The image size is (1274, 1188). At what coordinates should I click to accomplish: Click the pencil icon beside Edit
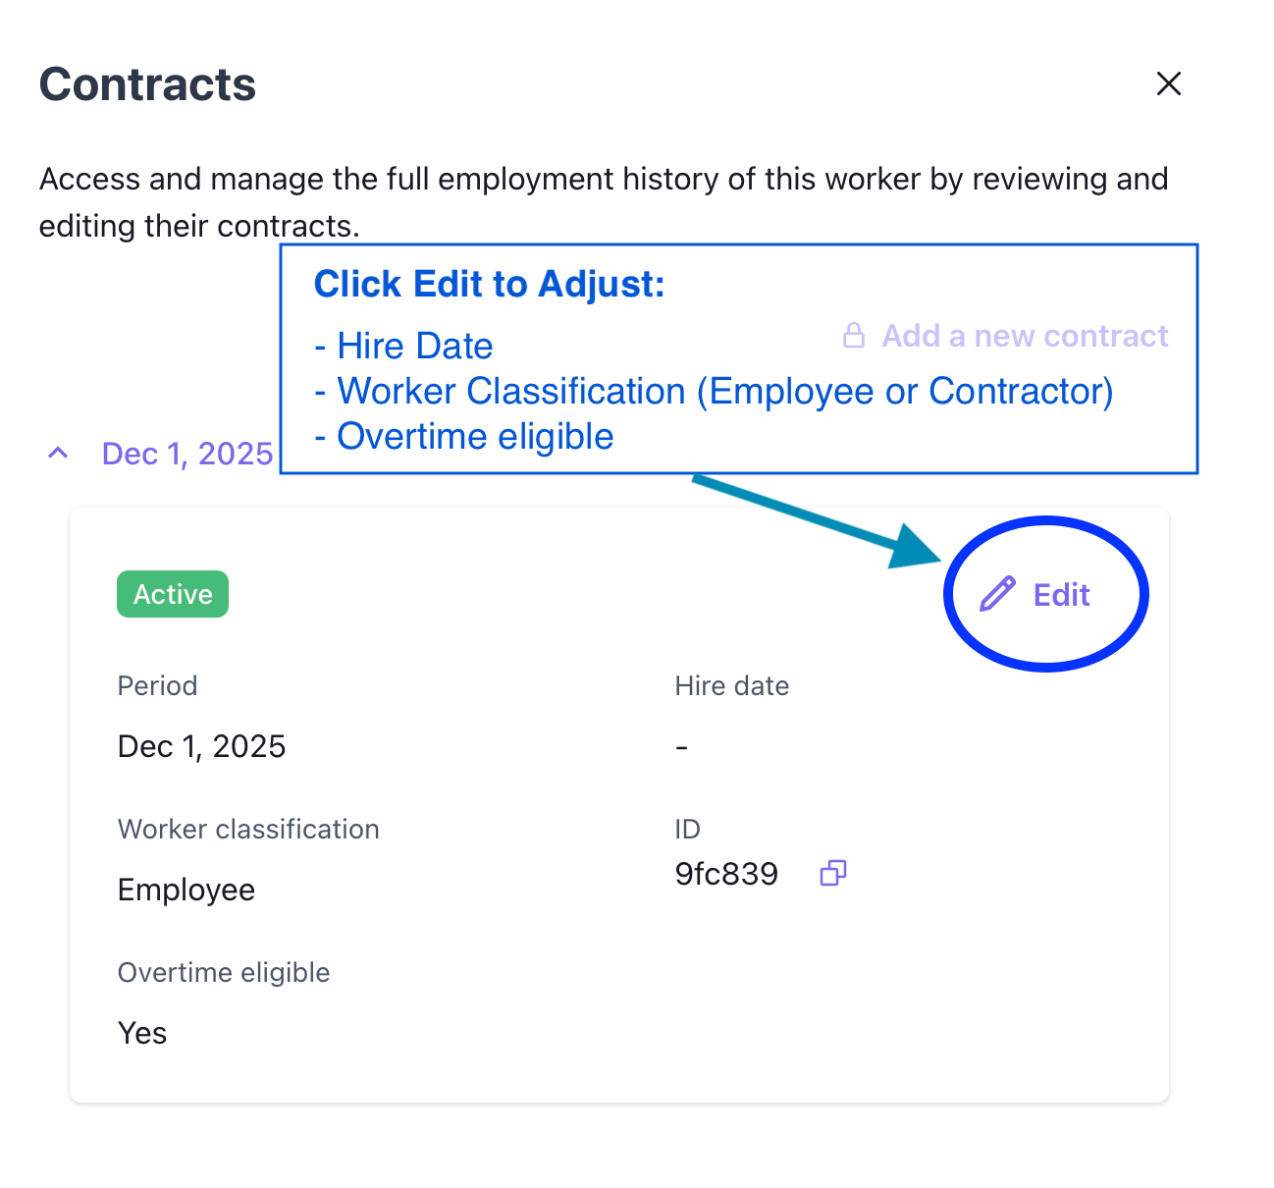[997, 595]
